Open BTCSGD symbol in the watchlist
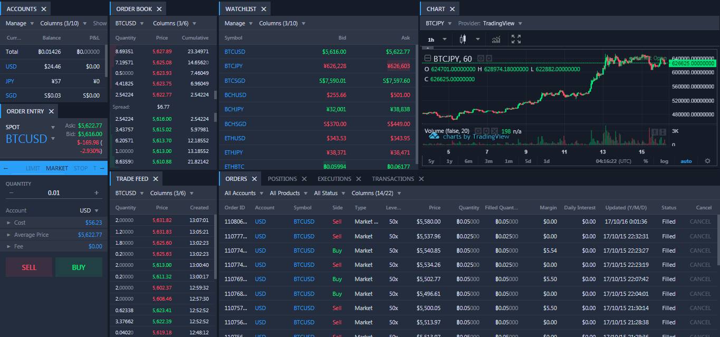The width and height of the screenshot is (720, 337). [x=235, y=81]
